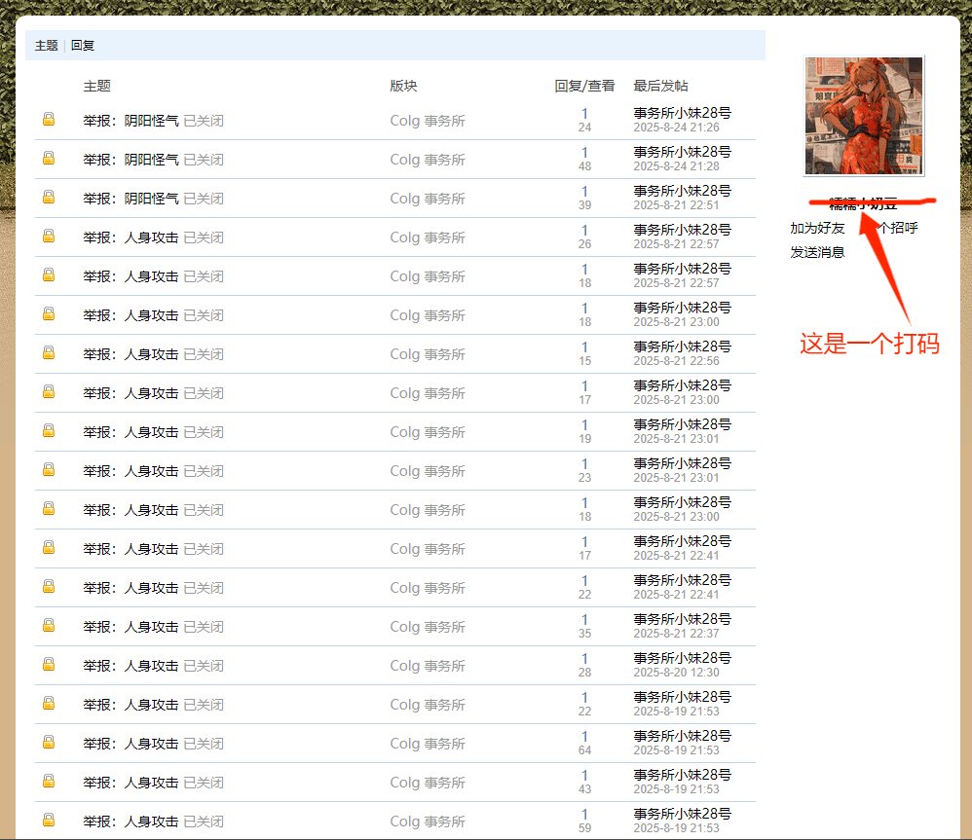
Task: Click the lock icon on the 2025-8-20 thread row
Action: coord(47,665)
